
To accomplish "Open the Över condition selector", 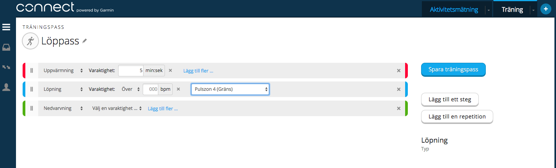I will click(x=130, y=89).
